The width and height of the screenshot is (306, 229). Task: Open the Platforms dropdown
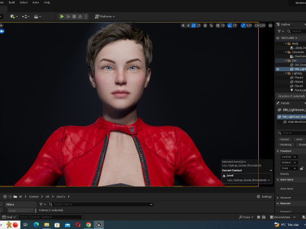click(105, 17)
